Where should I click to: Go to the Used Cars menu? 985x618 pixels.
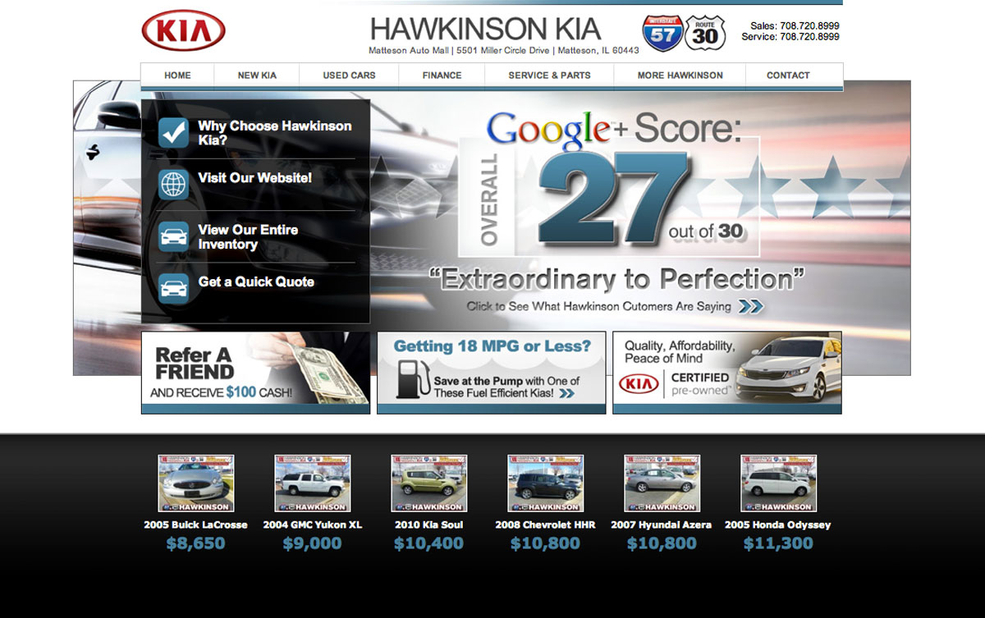tap(349, 76)
